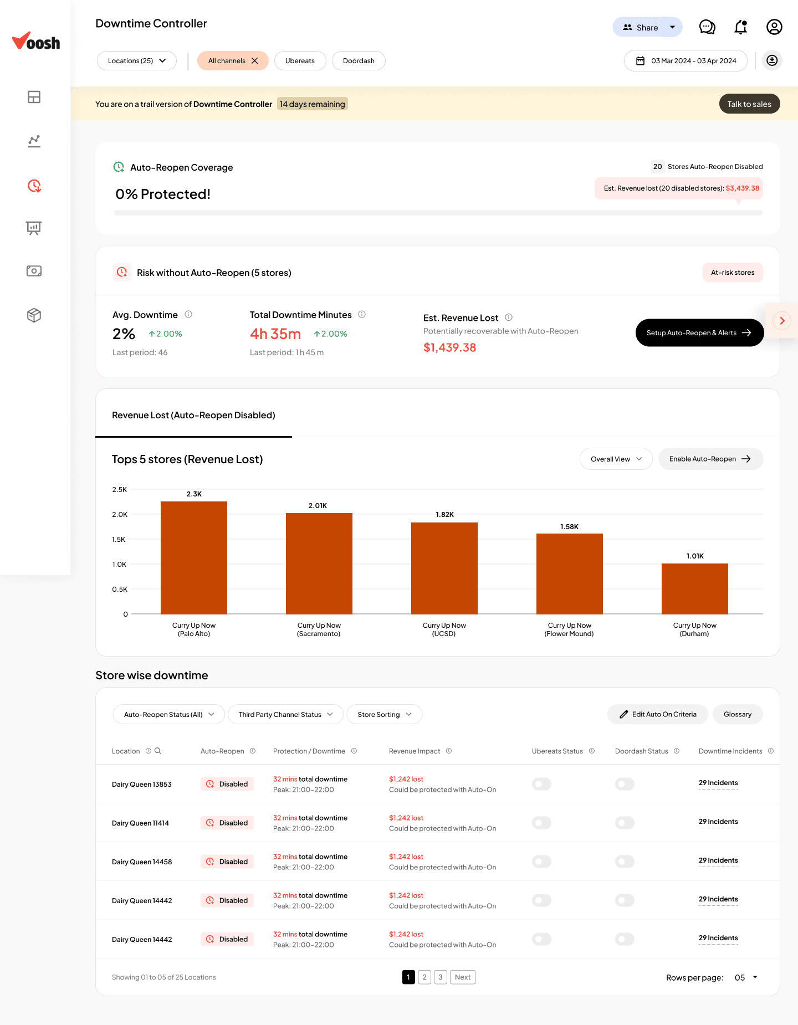Screen dimensions: 798x1025
Task: Select the downtime clock sidebar icon
Action: click(x=34, y=186)
